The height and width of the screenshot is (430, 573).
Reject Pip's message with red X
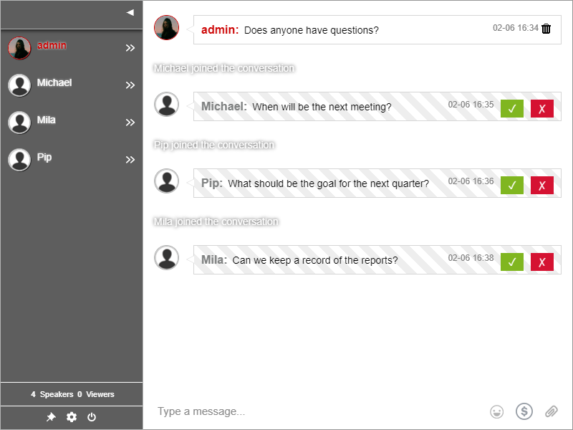541,185
